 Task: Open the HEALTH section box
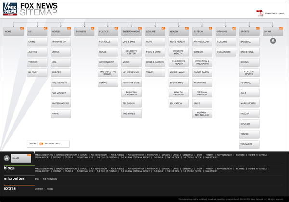tap(179, 31)
